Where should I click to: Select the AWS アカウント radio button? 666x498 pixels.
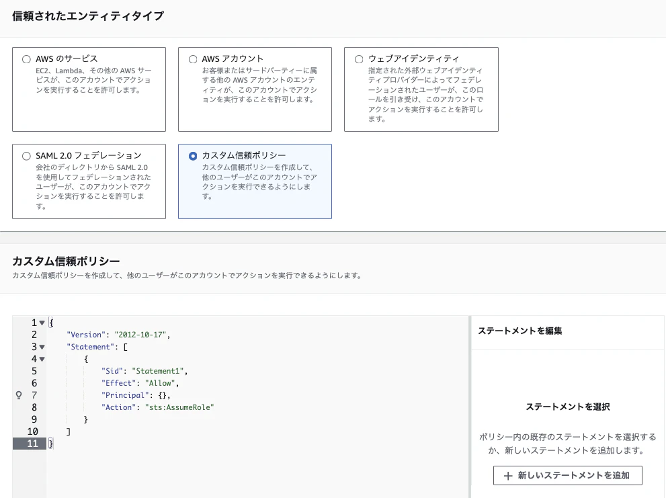[x=193, y=59]
